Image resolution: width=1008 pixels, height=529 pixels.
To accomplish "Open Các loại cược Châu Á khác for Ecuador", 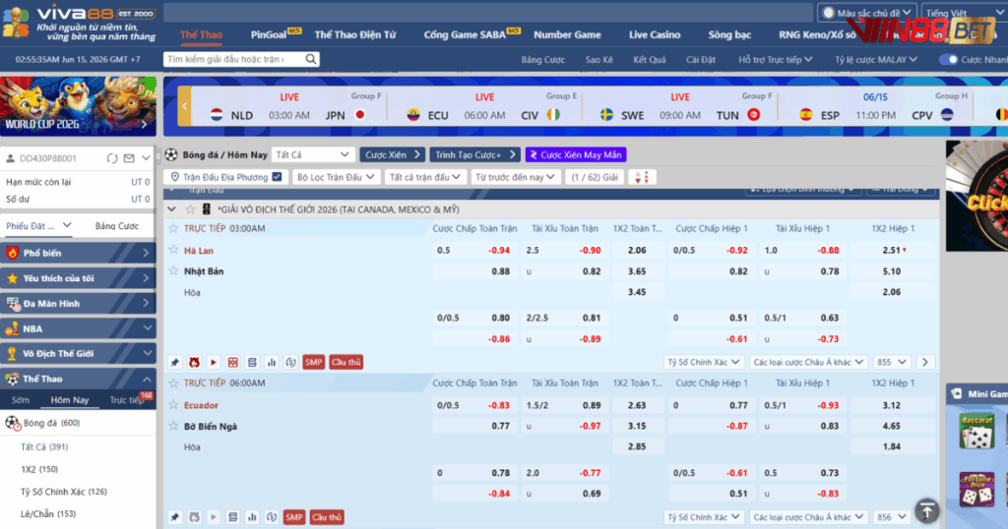I will click(808, 517).
